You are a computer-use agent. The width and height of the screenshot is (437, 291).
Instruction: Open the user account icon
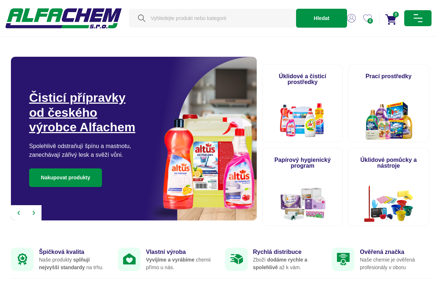[x=351, y=18]
